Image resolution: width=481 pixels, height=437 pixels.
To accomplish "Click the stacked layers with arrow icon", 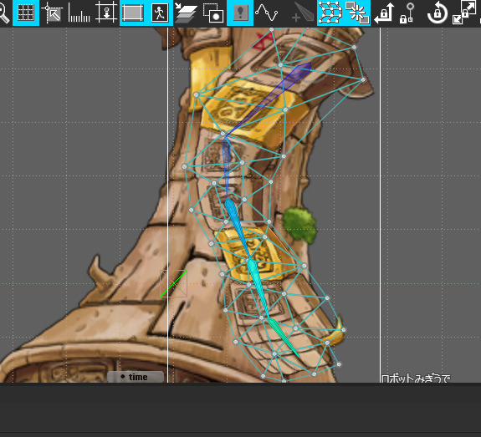I will [x=186, y=13].
